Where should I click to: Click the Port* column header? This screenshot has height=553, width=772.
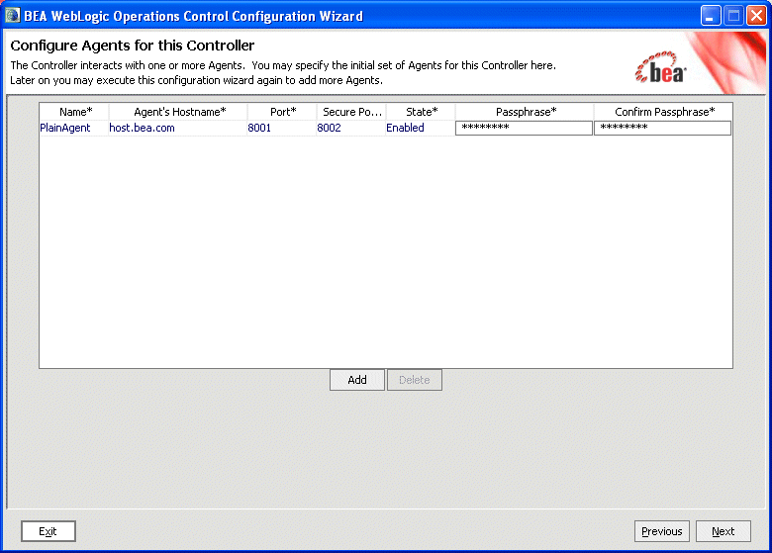click(282, 112)
